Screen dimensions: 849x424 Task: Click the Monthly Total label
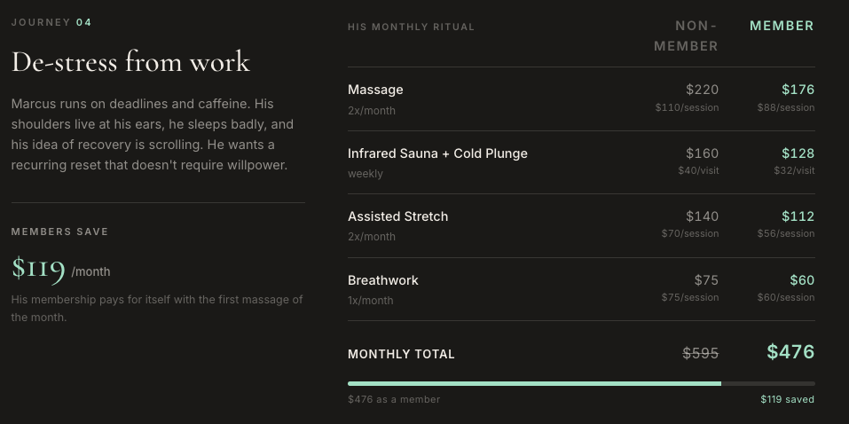(x=401, y=354)
